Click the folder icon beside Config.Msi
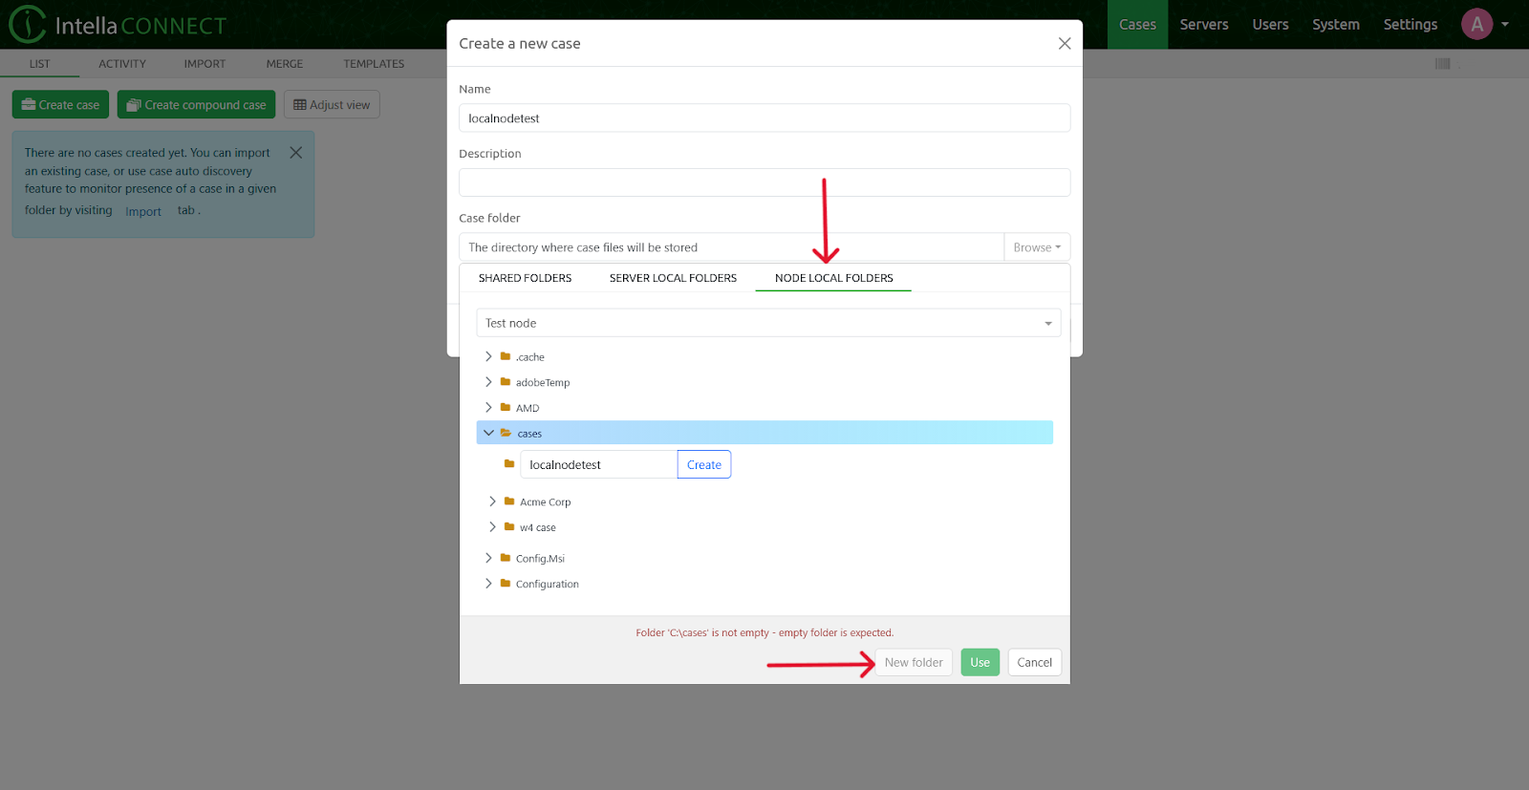 [x=506, y=558]
